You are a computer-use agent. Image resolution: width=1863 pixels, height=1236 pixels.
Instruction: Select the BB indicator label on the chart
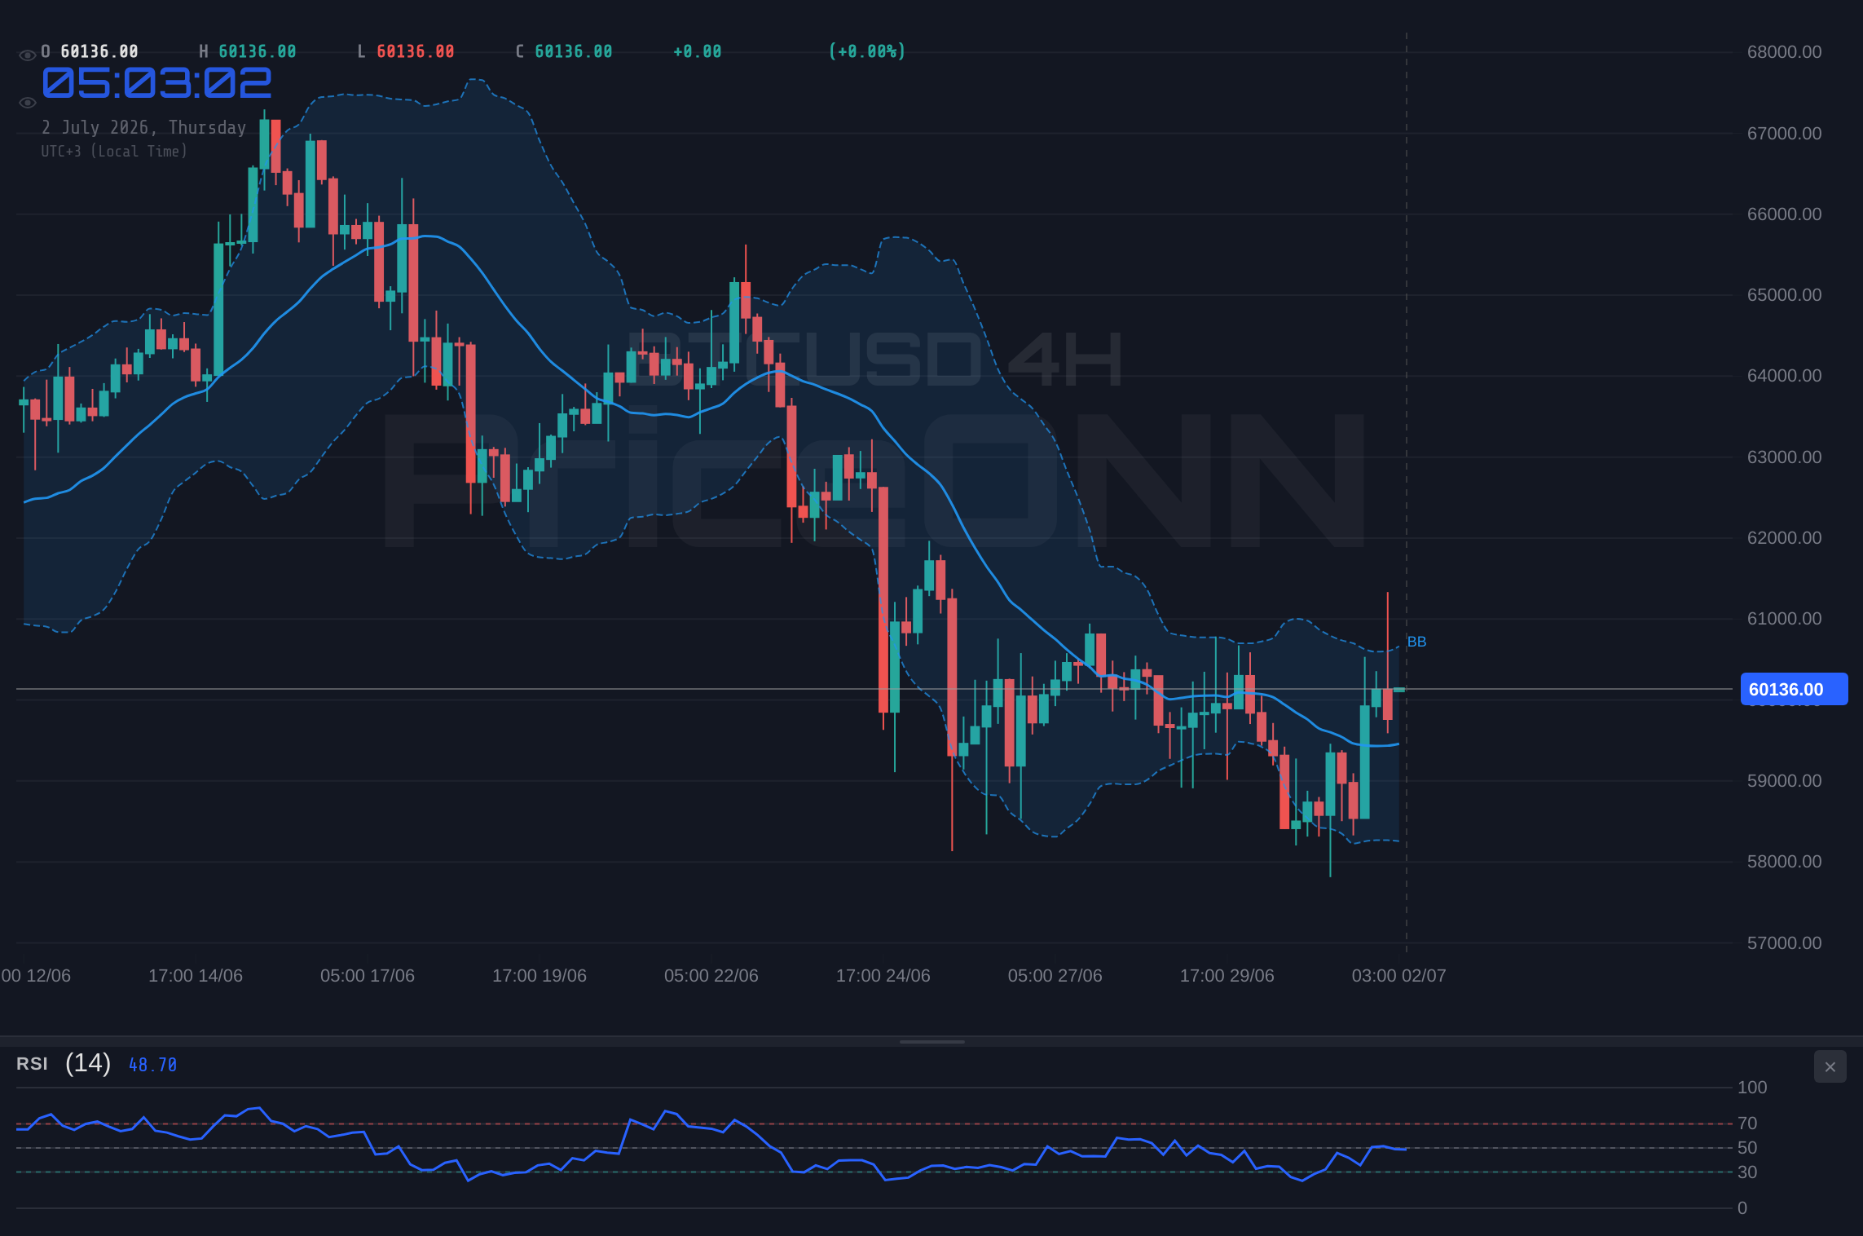1416,642
